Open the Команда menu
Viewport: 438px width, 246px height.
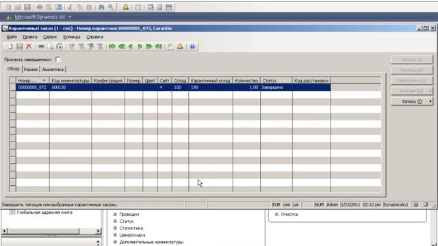[x=71, y=37]
